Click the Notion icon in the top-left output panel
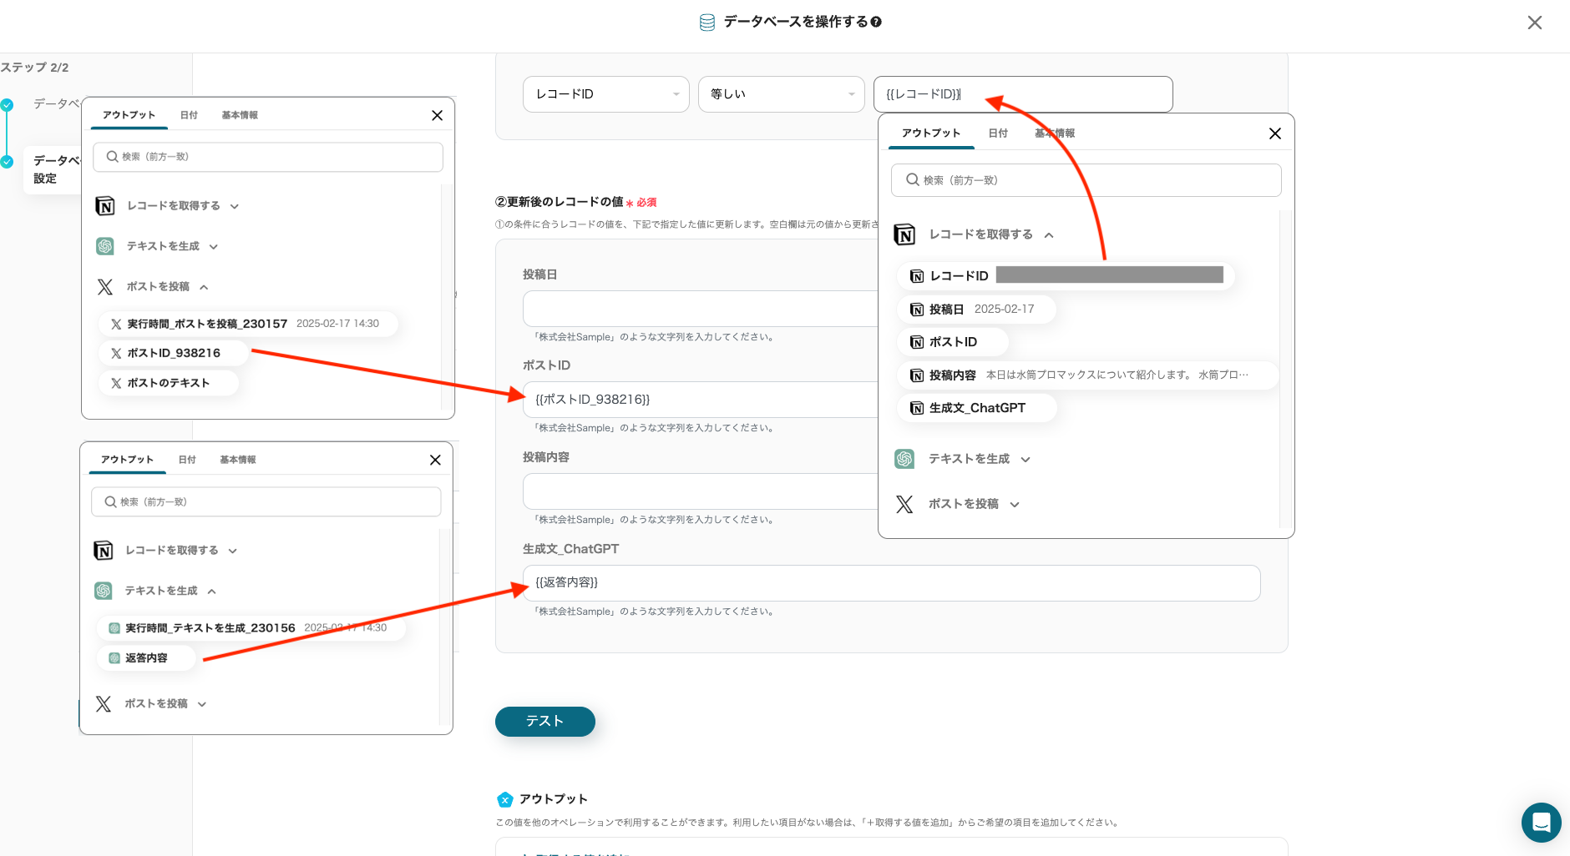This screenshot has width=1570, height=856. (x=105, y=206)
